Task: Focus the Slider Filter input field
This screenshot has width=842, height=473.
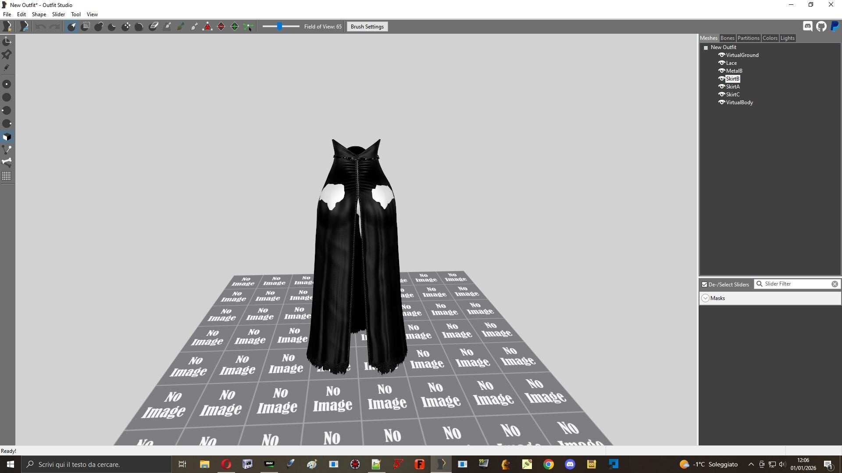Action: (797, 284)
